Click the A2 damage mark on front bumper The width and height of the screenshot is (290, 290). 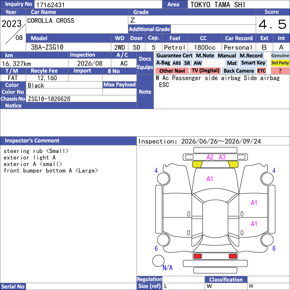(210, 157)
